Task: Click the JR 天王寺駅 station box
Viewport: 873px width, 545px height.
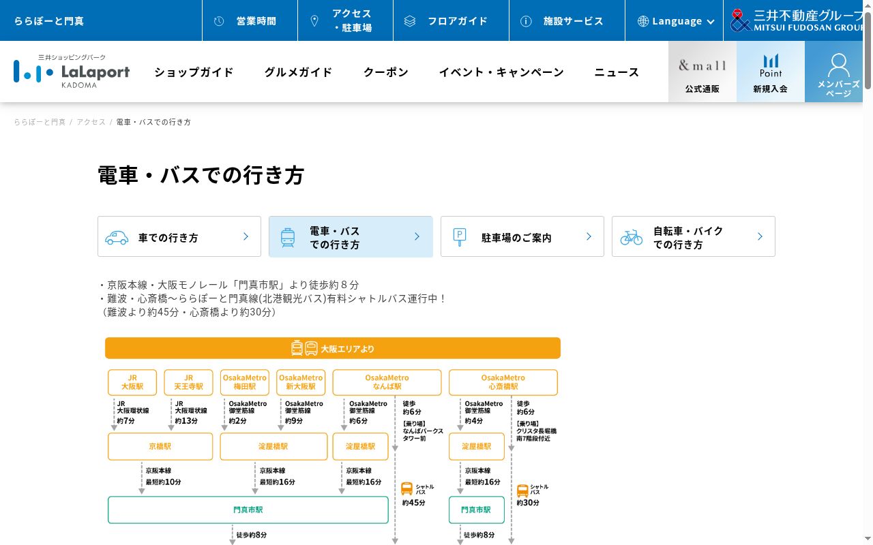Action: (x=188, y=382)
